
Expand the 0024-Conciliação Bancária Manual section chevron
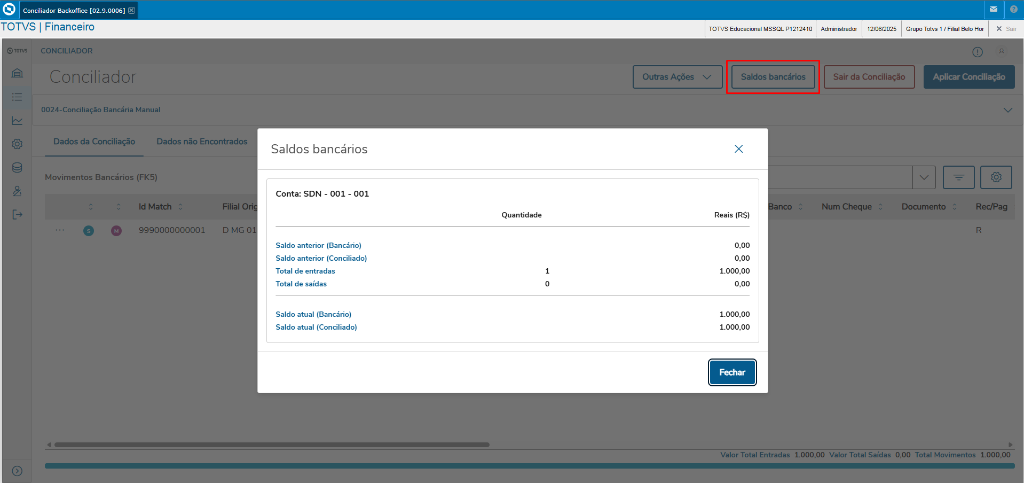1008,110
